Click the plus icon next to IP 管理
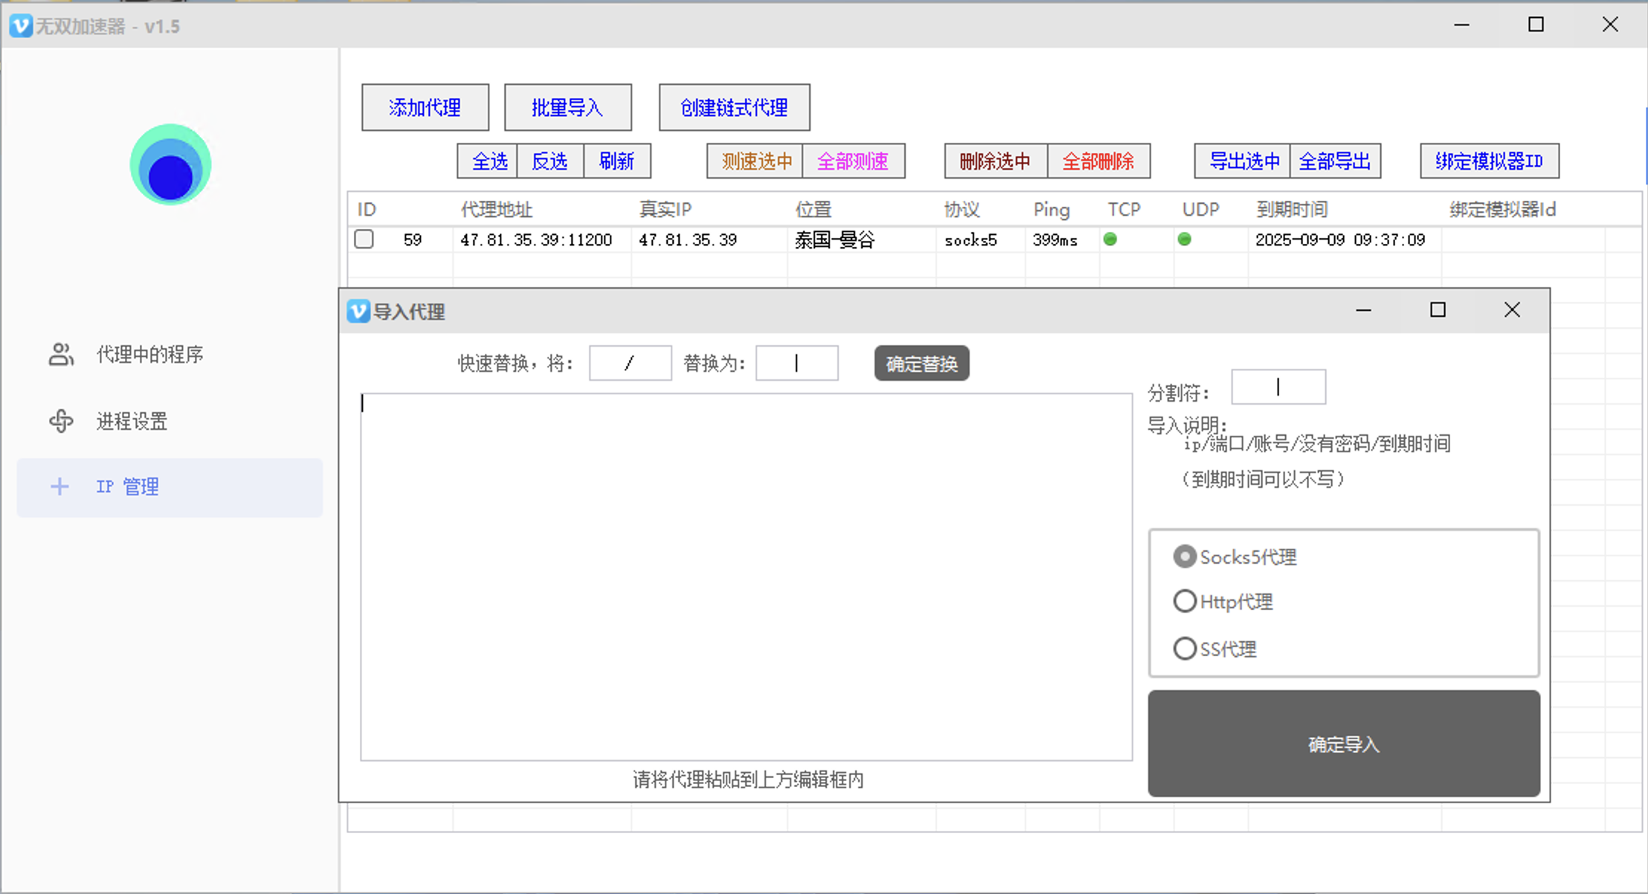This screenshot has height=894, width=1648. tap(59, 486)
